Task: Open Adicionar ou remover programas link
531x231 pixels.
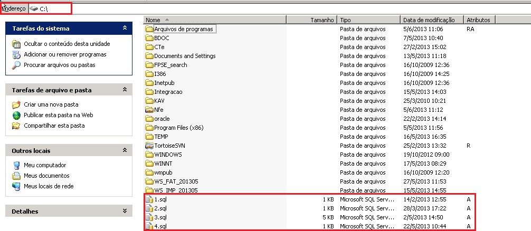Action: click(x=65, y=55)
